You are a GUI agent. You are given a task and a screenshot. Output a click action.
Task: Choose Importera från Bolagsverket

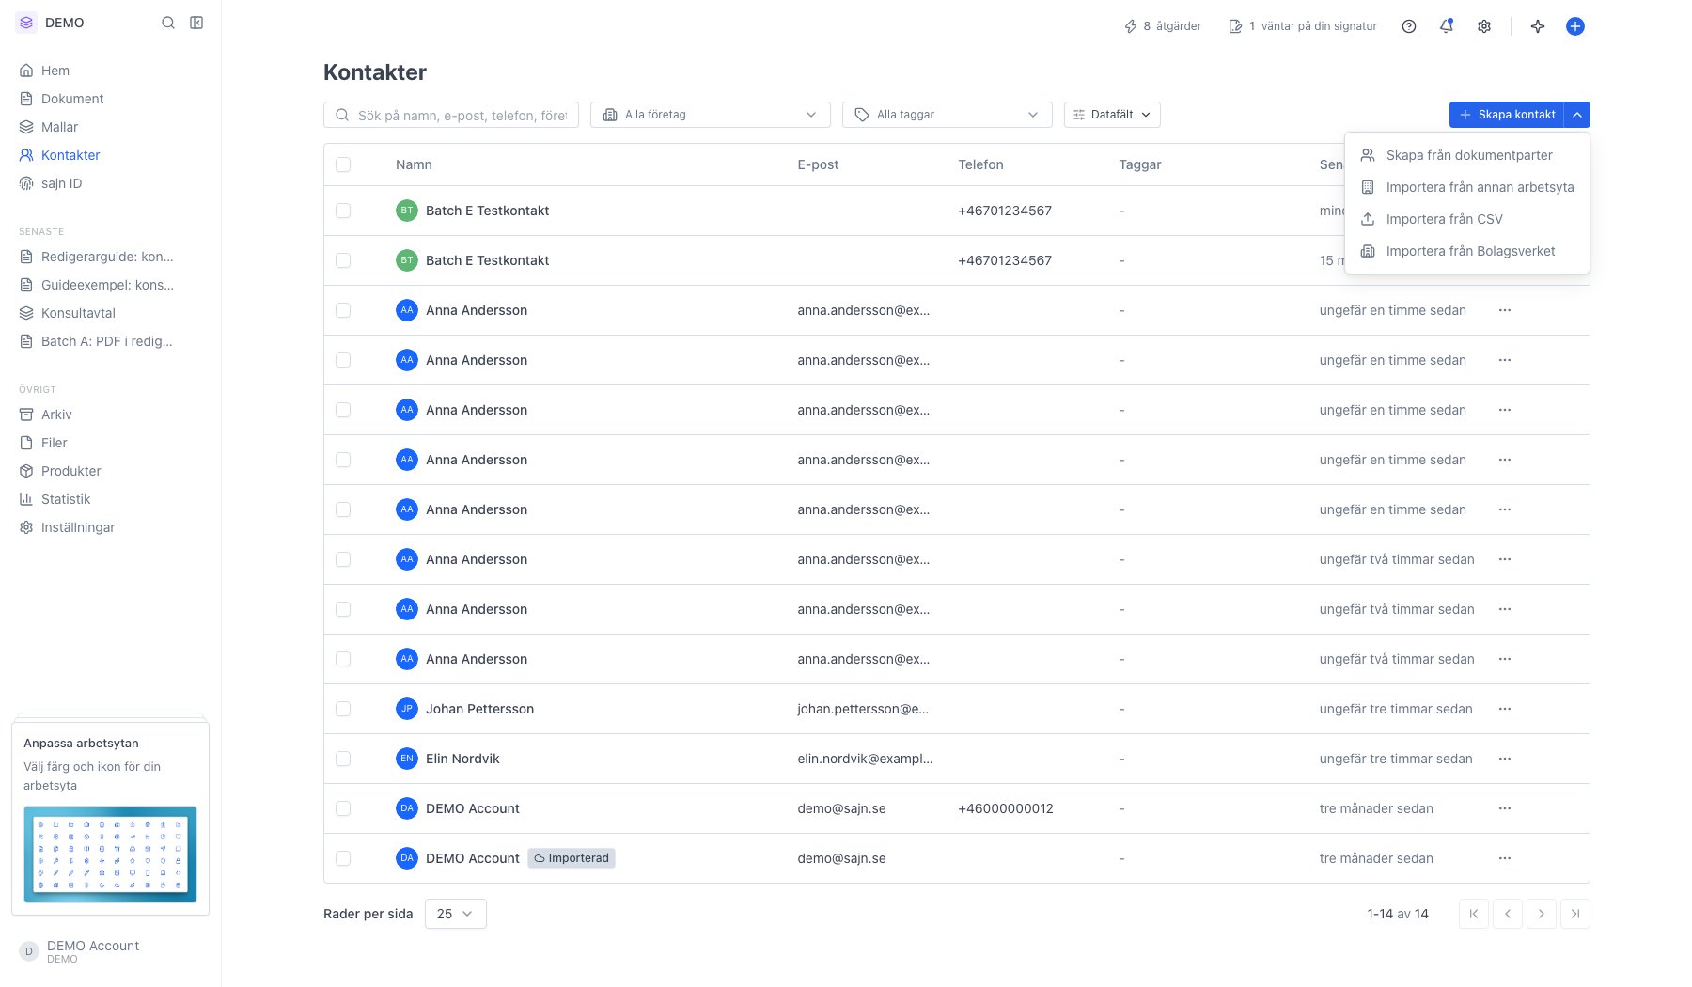pyautogui.click(x=1467, y=251)
